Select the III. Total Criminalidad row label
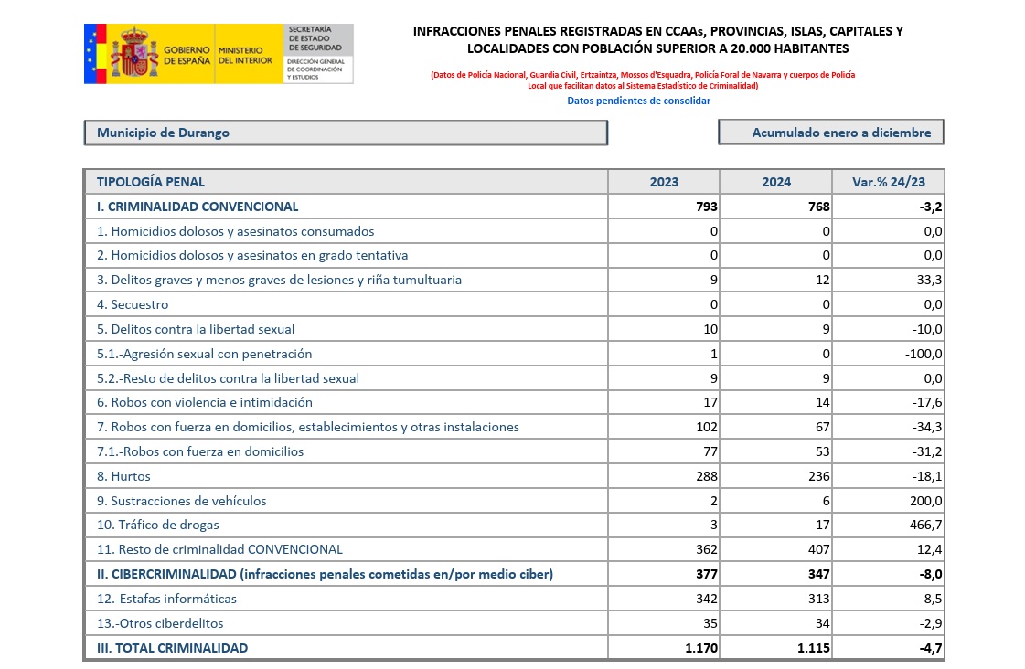This screenshot has height=669, width=1025. coord(172,648)
